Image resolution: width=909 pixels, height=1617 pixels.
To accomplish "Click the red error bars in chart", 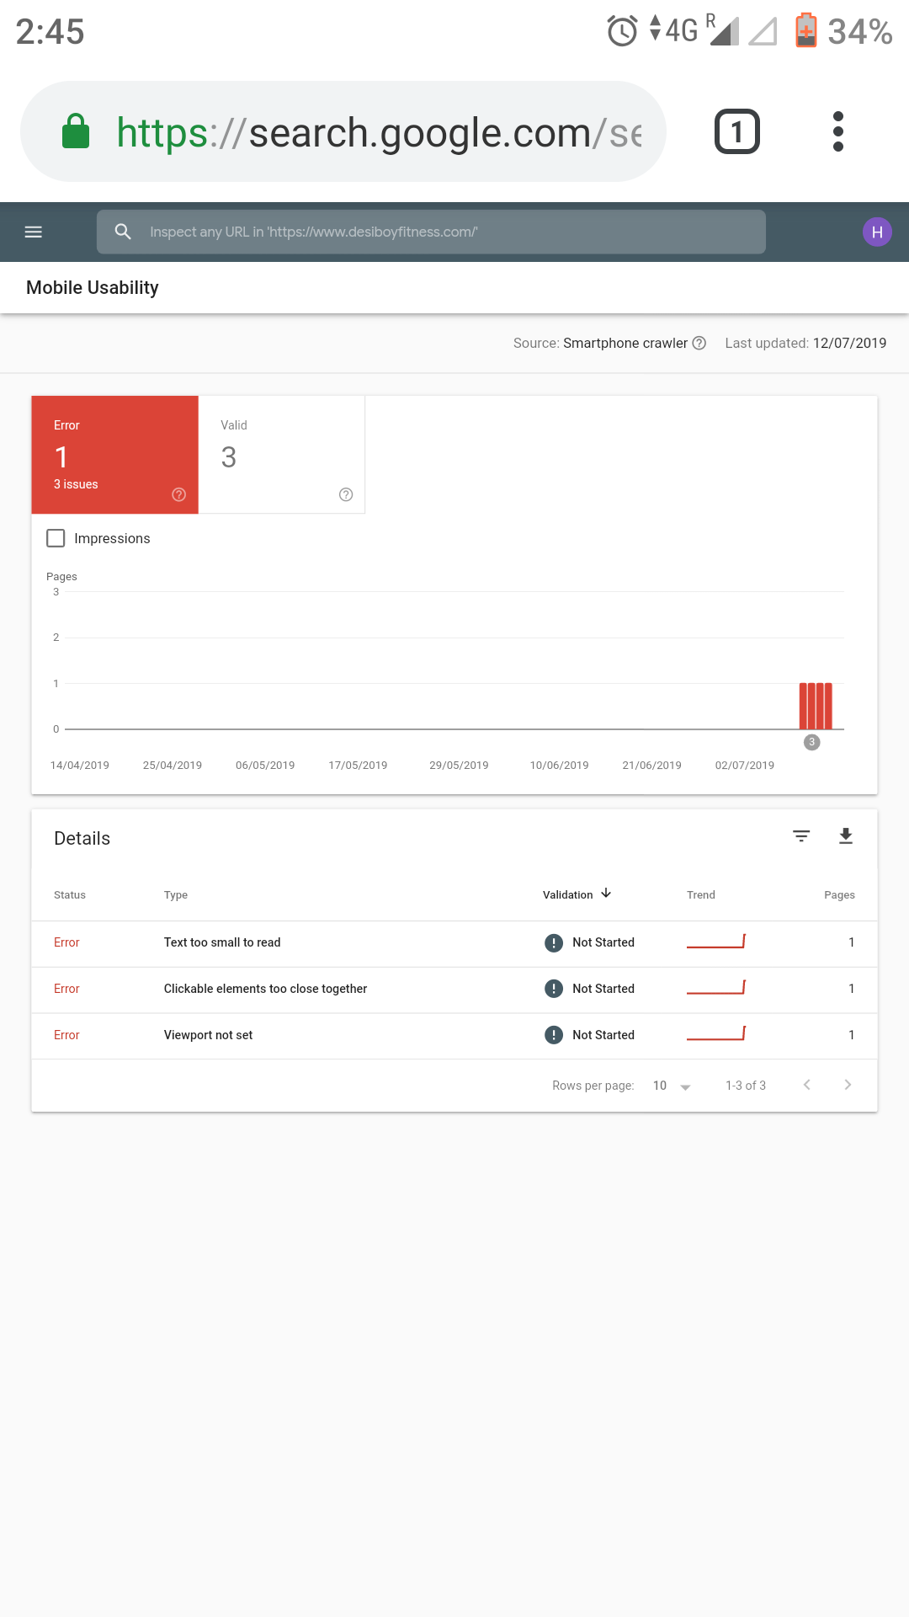I will 816,706.
